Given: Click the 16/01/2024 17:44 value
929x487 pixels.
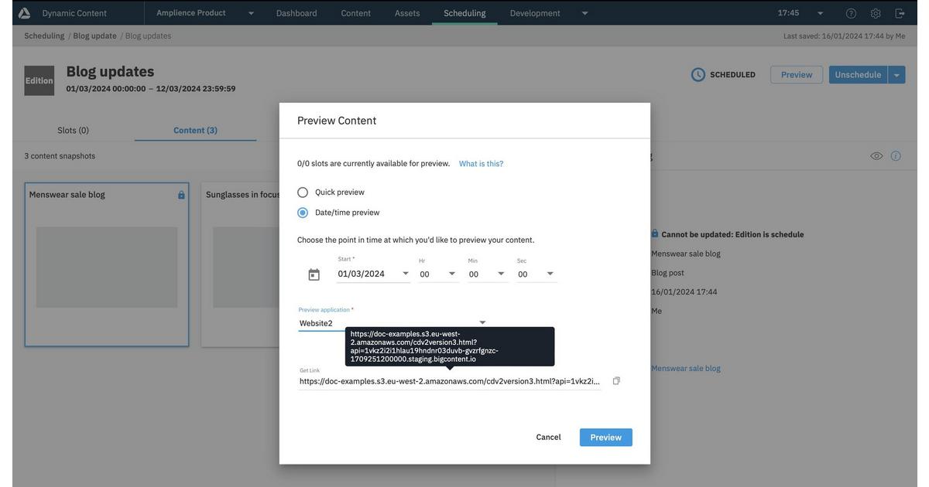Looking at the screenshot, I should click(684, 292).
